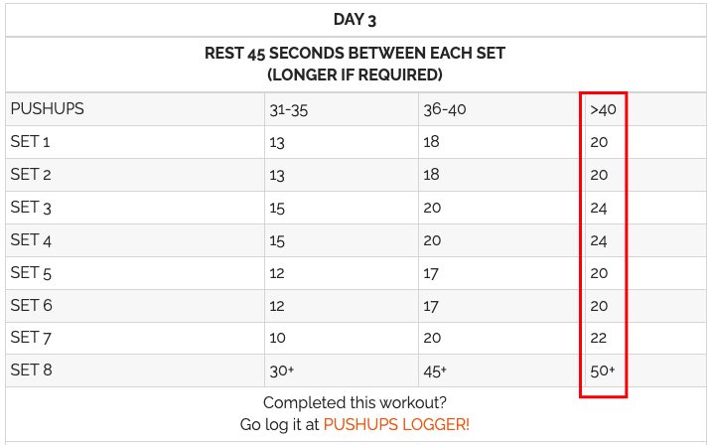Click the 36-40 column header
Viewport: 713px width, 445px height.
(x=443, y=110)
